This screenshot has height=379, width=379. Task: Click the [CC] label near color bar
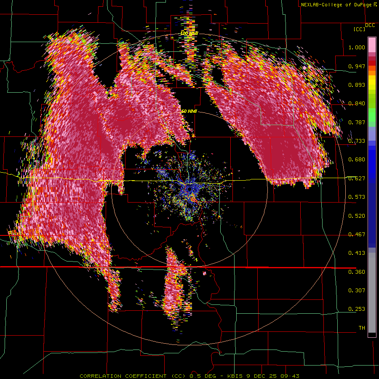point(359,29)
